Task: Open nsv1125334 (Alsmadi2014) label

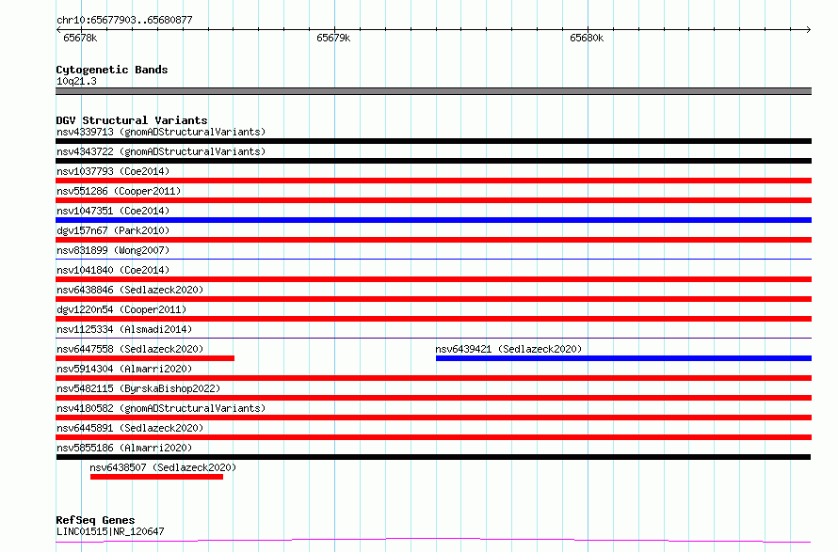Action: [124, 329]
